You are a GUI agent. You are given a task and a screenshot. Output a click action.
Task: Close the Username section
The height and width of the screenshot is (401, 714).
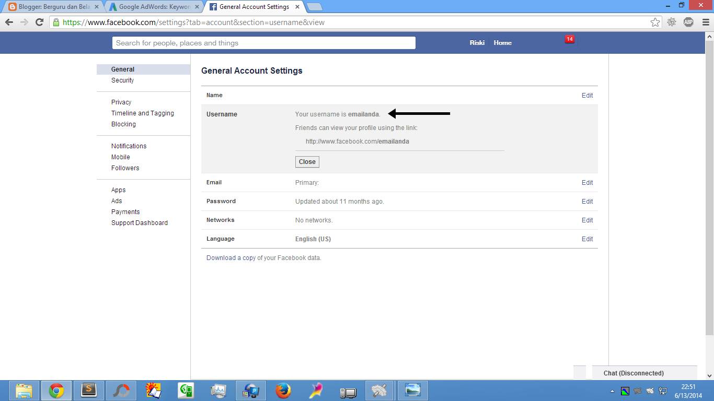[x=307, y=162]
